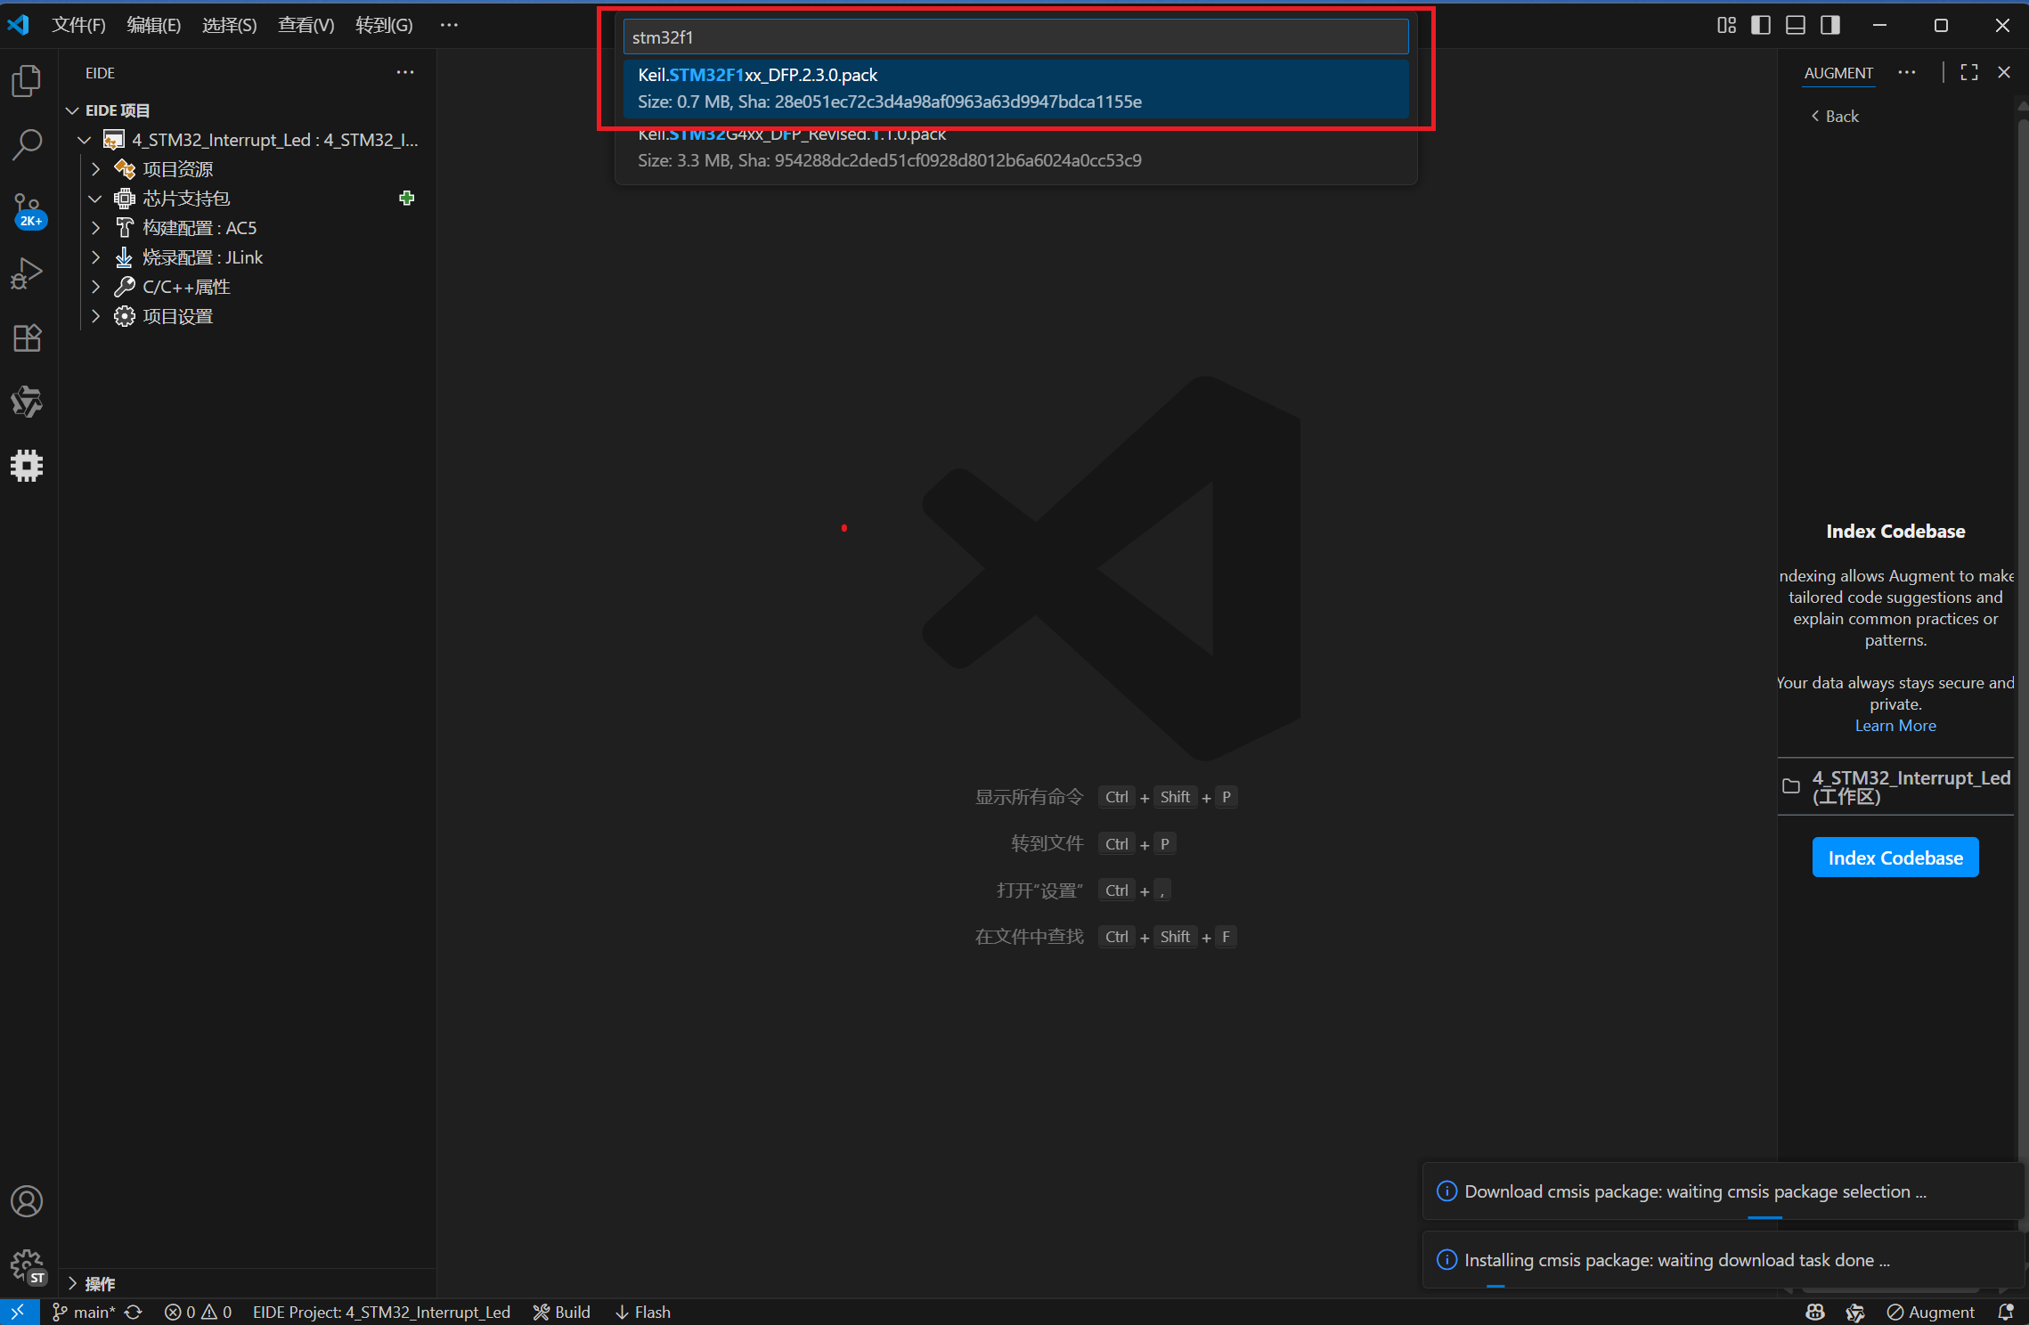Click the stm32f1 search input field
Viewport: 2029px width, 1325px height.
pyautogui.click(x=1015, y=37)
